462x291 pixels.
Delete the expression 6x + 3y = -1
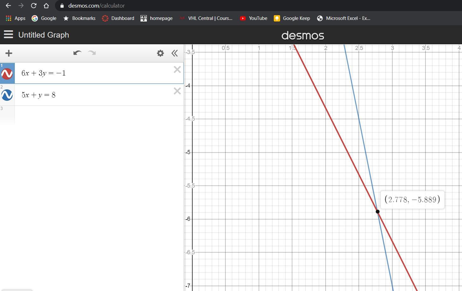coord(177,70)
